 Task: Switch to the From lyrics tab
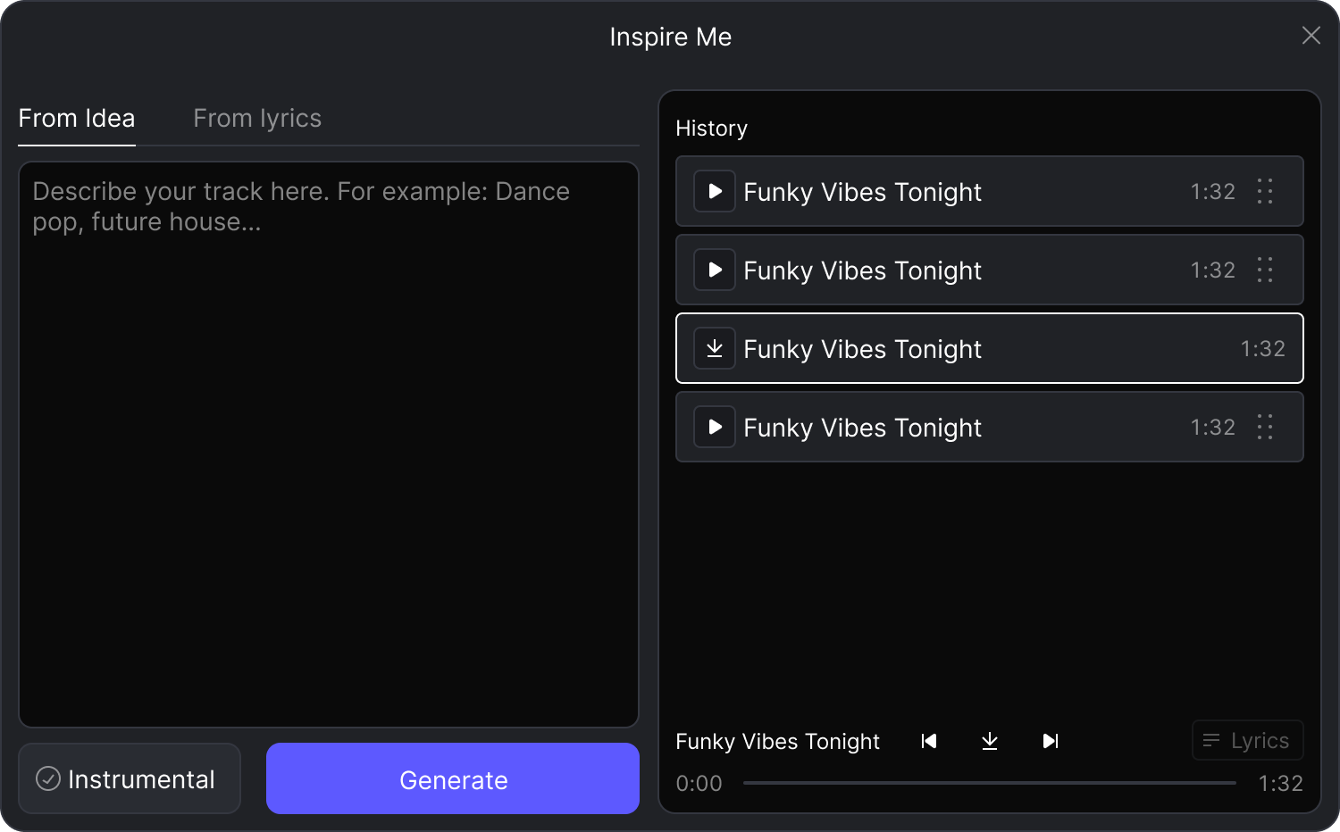(257, 119)
